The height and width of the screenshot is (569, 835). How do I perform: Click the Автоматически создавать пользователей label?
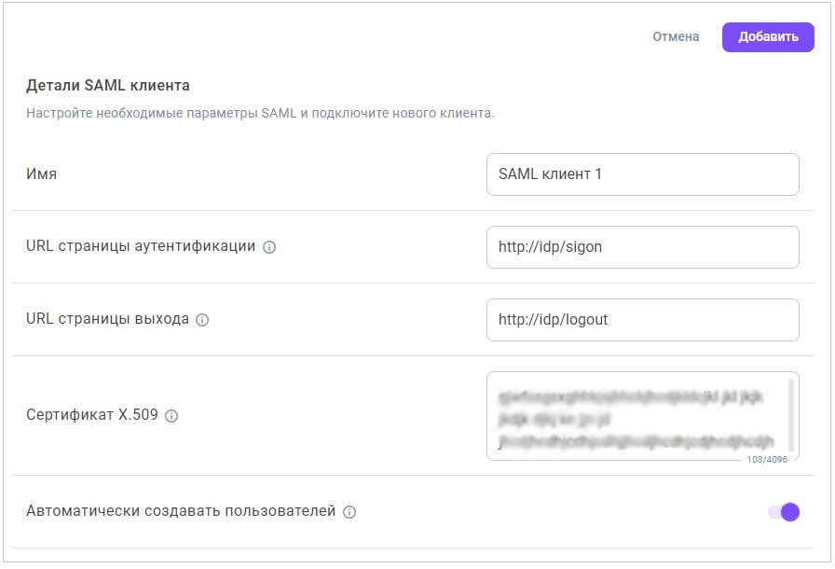(x=181, y=511)
